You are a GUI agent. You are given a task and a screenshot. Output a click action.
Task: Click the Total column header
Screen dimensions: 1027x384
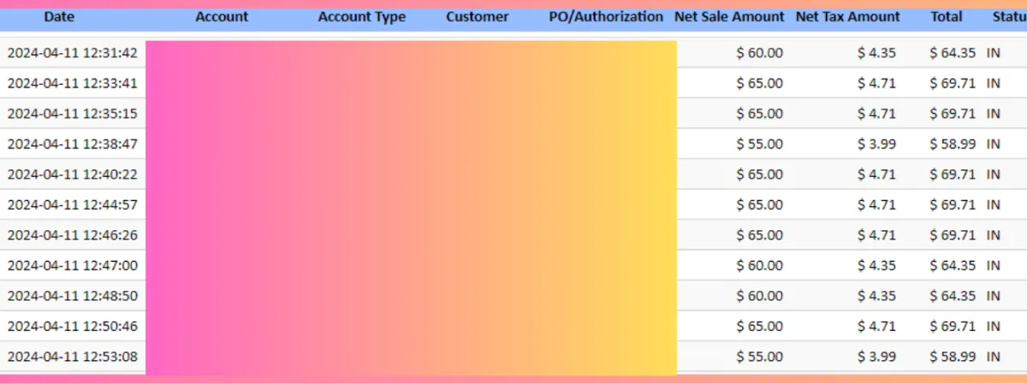947,16
